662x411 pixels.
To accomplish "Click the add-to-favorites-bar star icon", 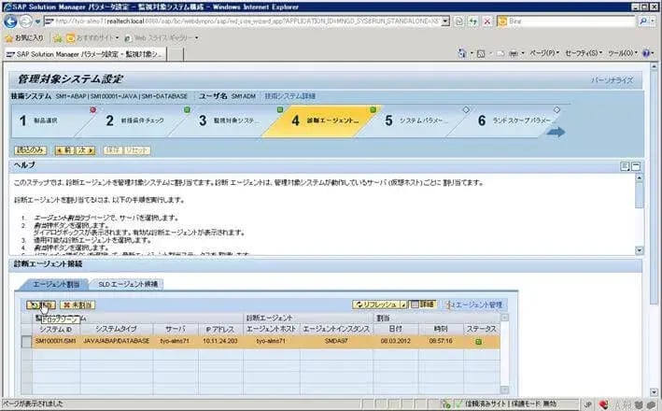I will (x=58, y=38).
